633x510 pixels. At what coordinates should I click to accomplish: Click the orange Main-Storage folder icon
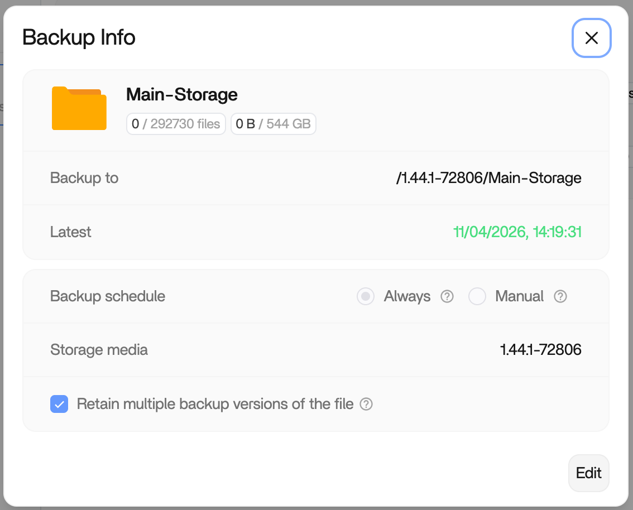coord(79,108)
